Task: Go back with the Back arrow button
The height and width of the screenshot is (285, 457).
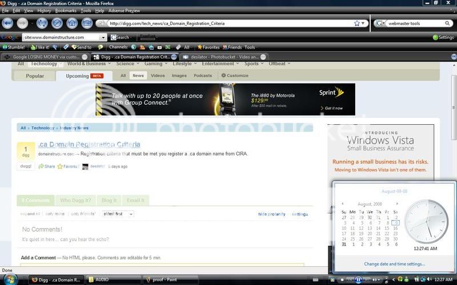Action: (7, 23)
